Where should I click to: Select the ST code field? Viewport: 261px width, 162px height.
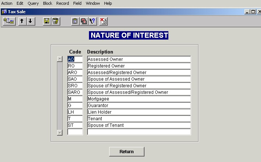pyautogui.click(x=75, y=125)
